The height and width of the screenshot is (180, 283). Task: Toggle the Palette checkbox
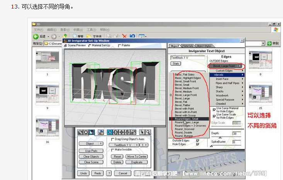(x=119, y=45)
